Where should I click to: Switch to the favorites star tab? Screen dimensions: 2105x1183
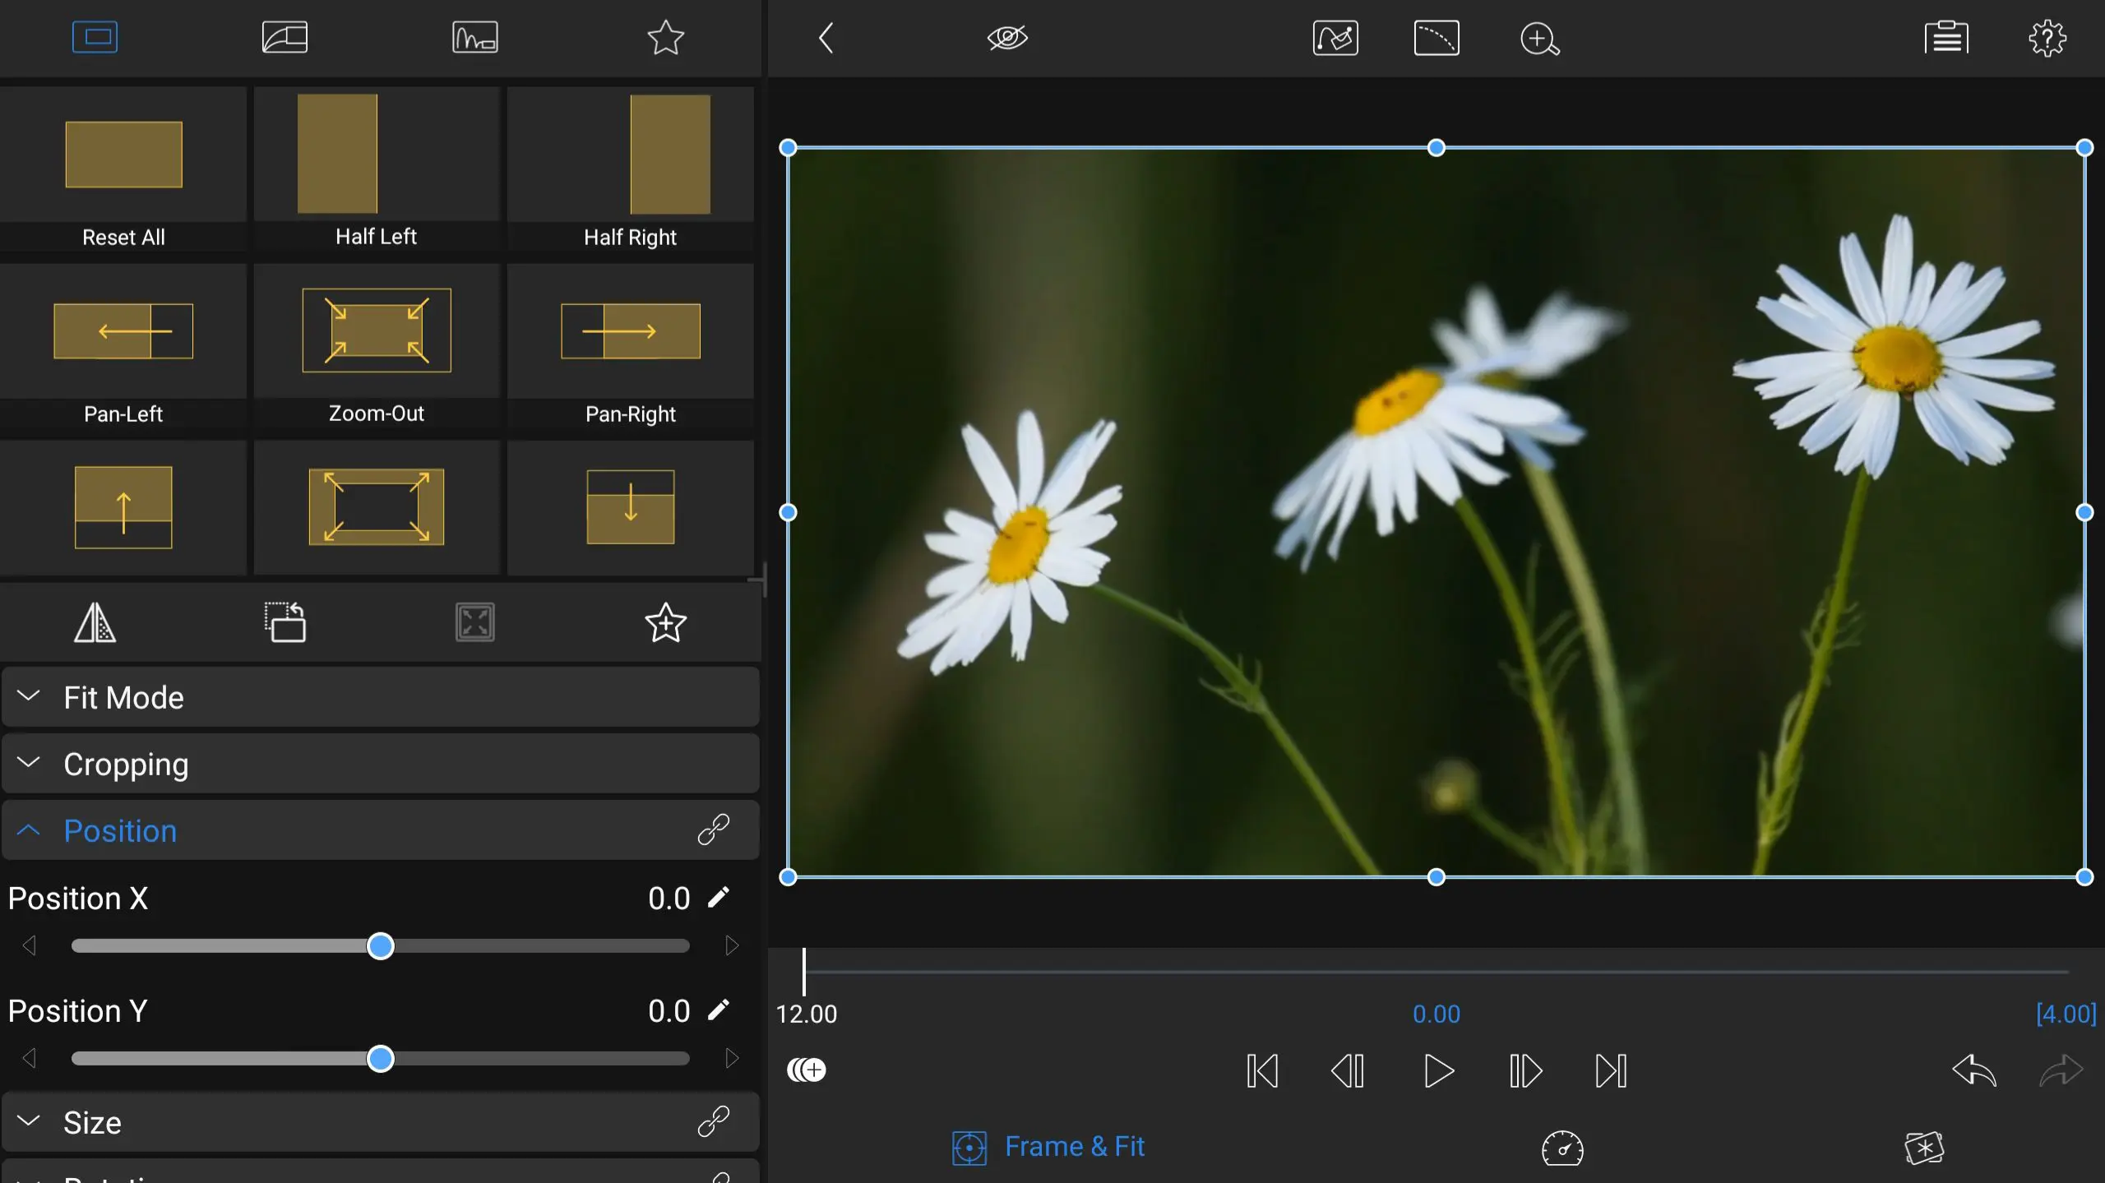tap(665, 38)
